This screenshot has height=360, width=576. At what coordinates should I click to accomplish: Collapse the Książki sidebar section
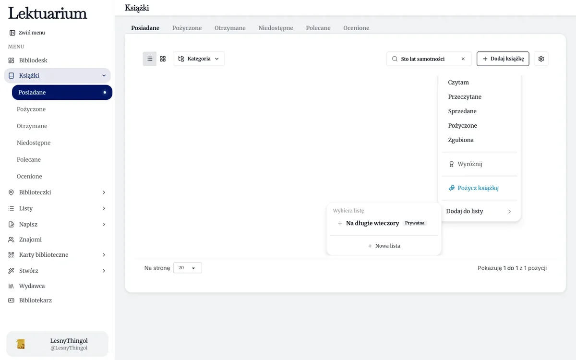pos(104,76)
